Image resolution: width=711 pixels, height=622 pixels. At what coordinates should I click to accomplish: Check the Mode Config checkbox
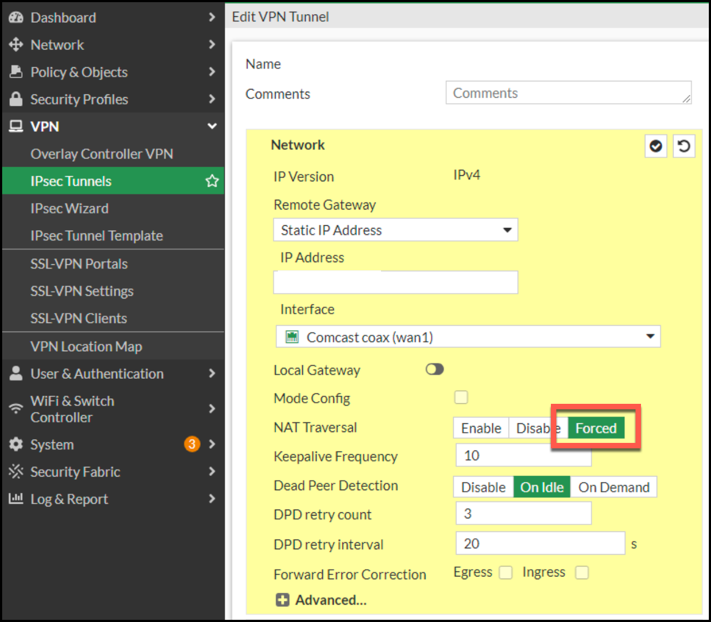pyautogui.click(x=461, y=397)
